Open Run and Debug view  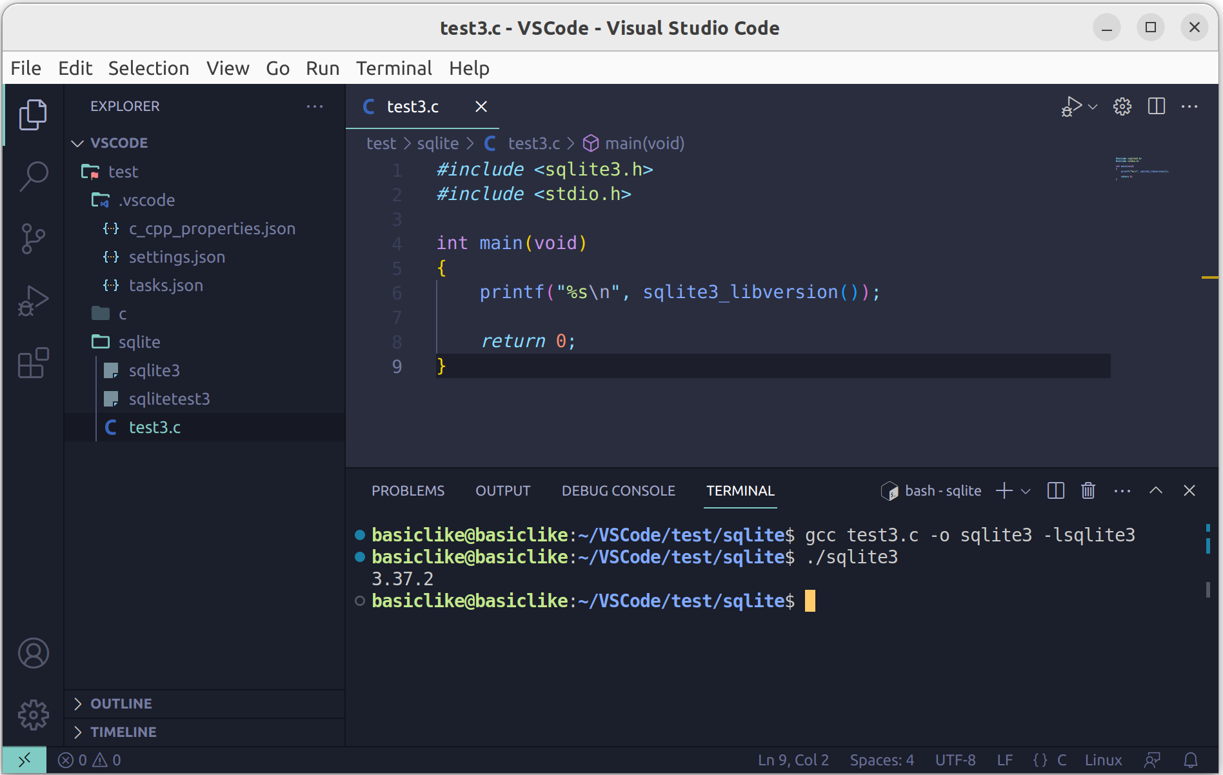(x=33, y=301)
